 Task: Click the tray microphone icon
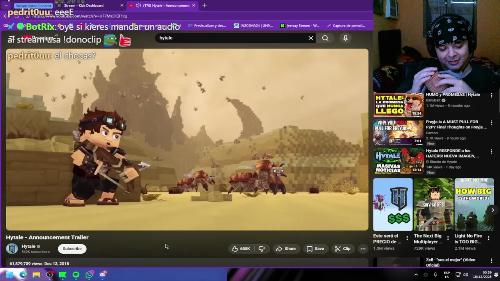(435, 275)
